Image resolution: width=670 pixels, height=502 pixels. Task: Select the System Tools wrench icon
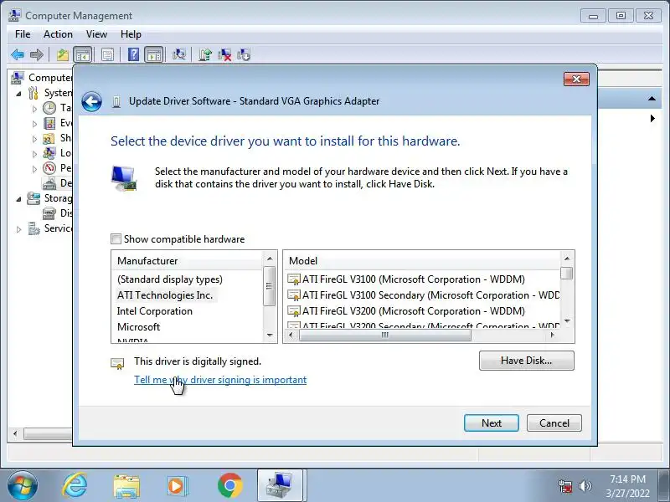(33, 93)
